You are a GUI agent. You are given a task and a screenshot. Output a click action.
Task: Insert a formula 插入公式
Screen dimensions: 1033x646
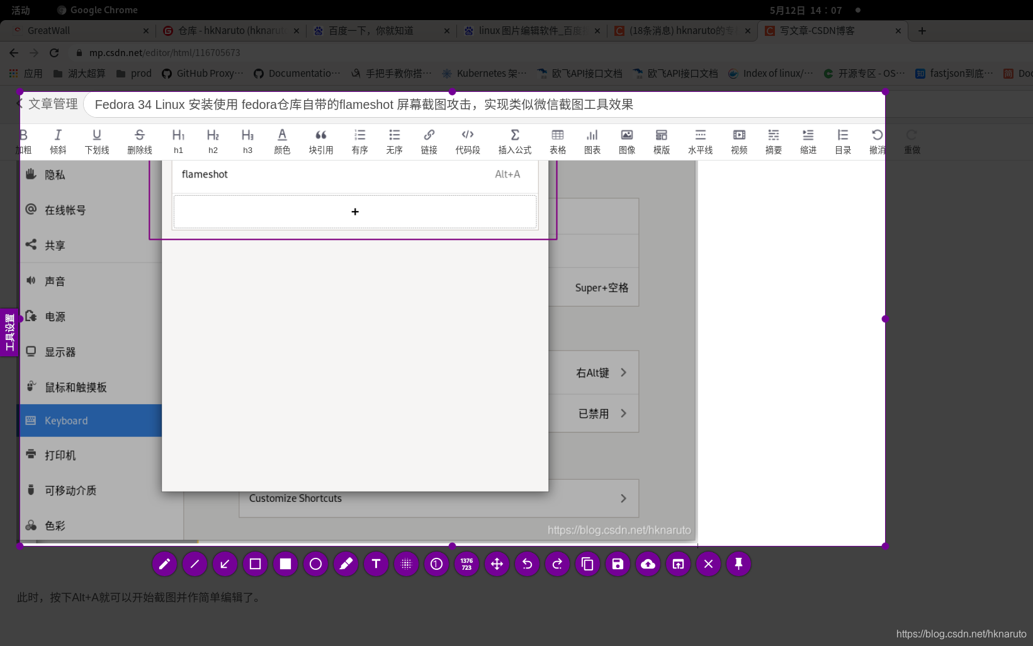pyautogui.click(x=515, y=142)
